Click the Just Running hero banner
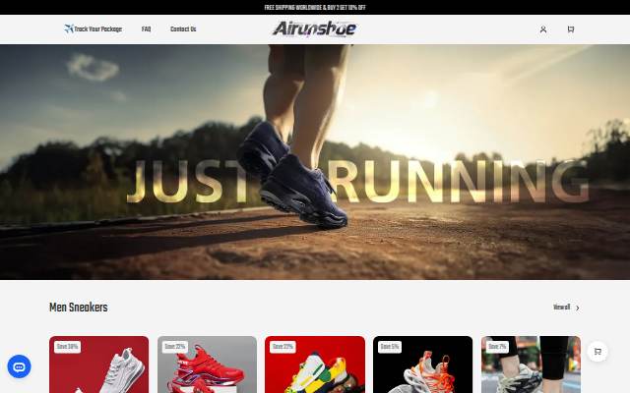 coord(315,162)
